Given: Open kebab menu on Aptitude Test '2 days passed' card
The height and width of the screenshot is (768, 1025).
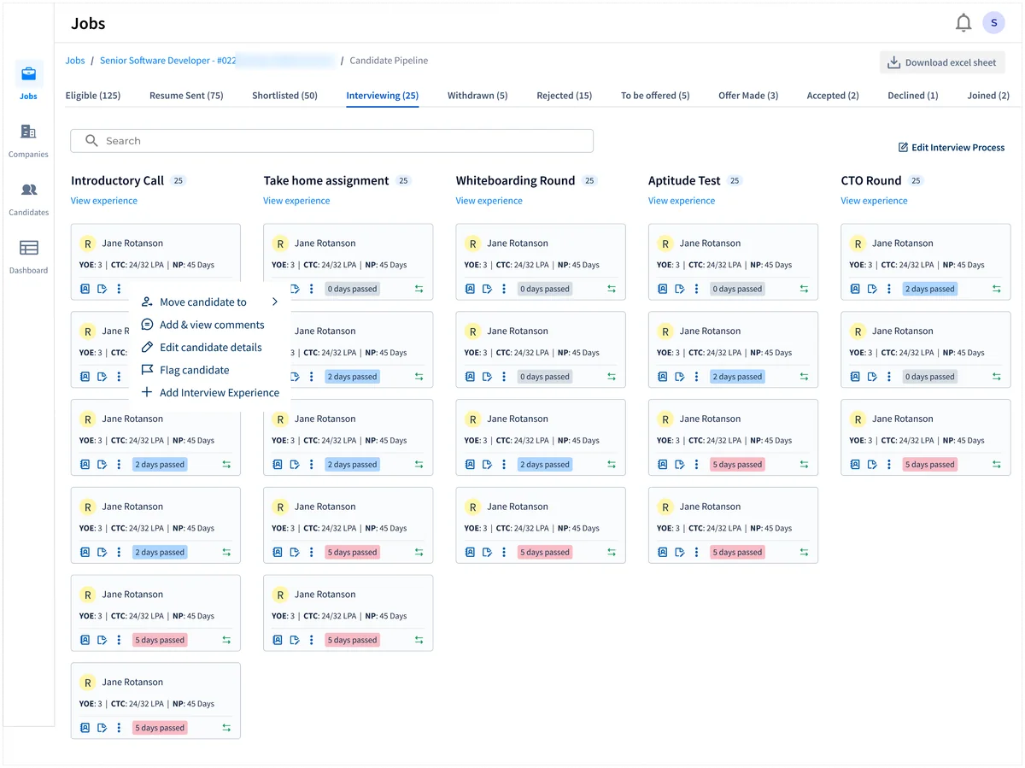Looking at the screenshot, I should [697, 377].
